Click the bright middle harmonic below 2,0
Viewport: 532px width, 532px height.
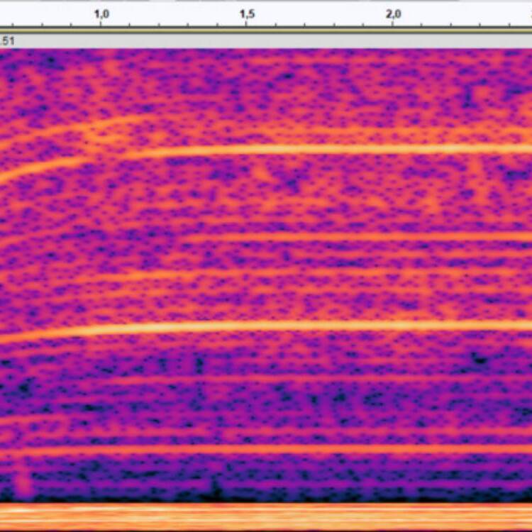[x=393, y=326]
